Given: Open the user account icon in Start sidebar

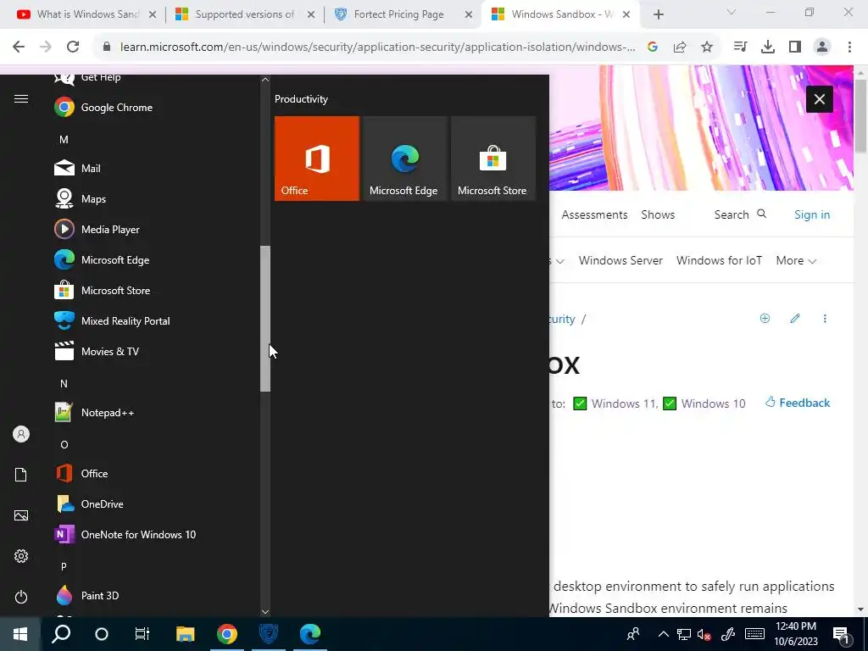Looking at the screenshot, I should tap(21, 434).
